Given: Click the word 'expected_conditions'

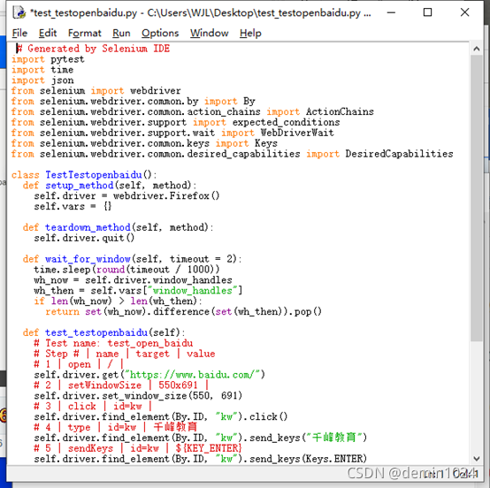Looking at the screenshot, I should (x=286, y=123).
